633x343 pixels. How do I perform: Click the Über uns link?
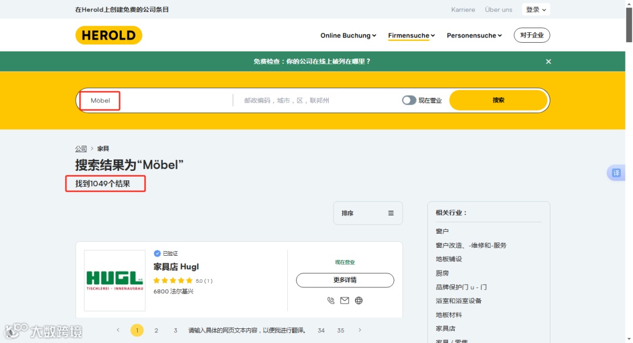499,10
